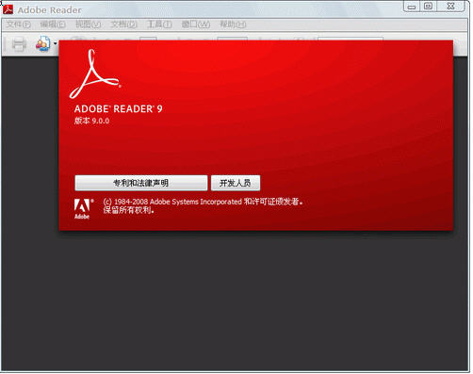Click the 开发人员 button
Viewport: 473px width, 374px height.
(236, 183)
